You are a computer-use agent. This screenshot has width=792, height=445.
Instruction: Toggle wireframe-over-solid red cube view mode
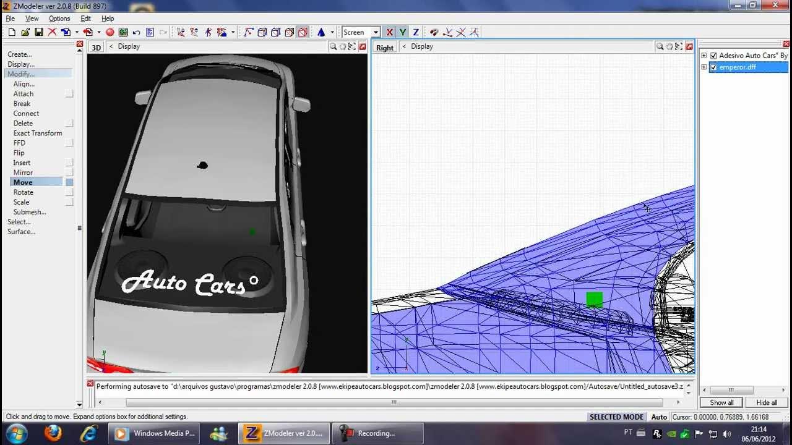click(x=303, y=32)
